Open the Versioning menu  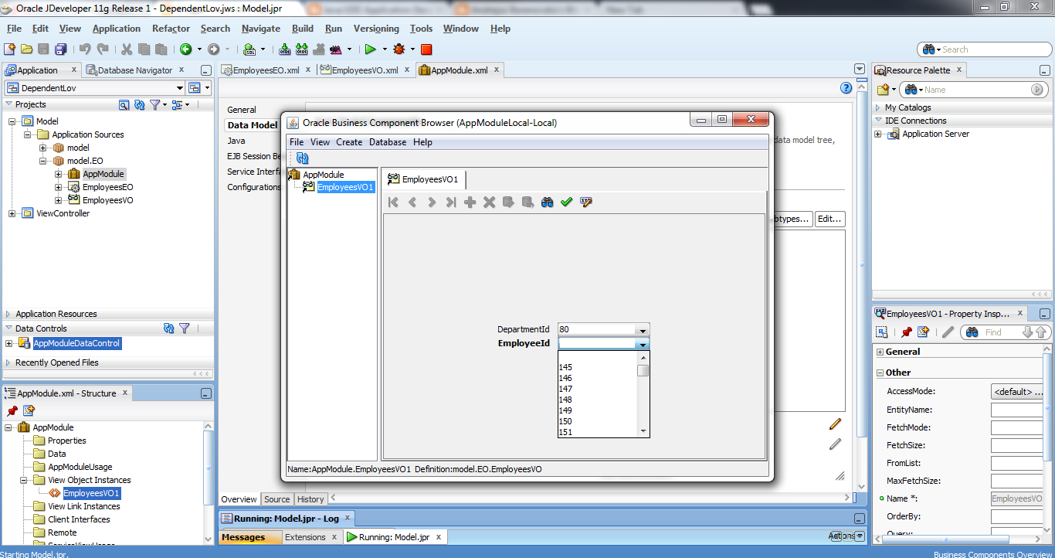[x=376, y=29]
